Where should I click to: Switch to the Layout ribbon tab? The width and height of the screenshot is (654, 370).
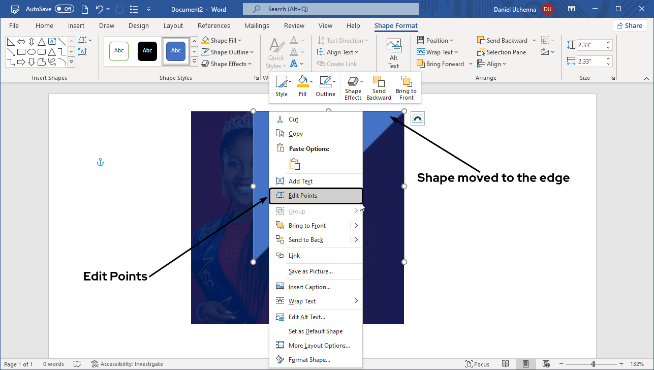173,26
